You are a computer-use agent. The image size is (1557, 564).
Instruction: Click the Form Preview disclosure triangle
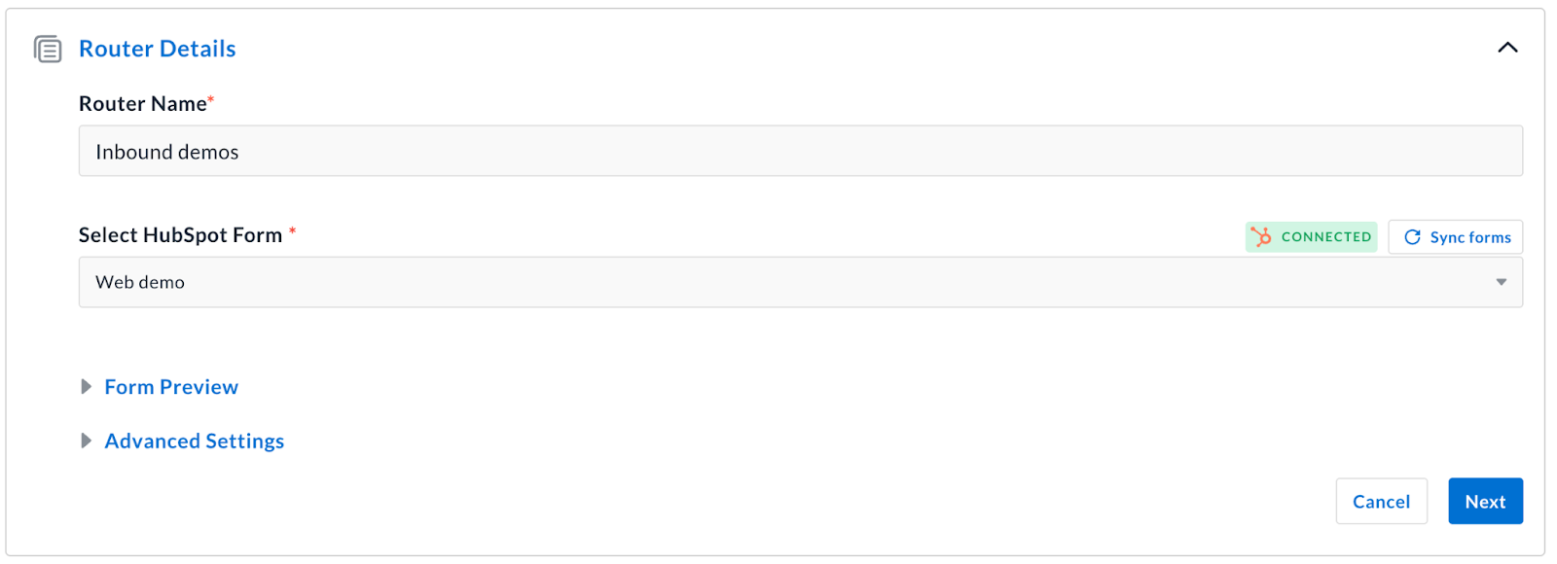point(87,386)
